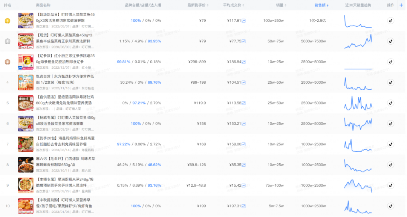
Task: Open TikTok icon for 中秋提前购 row
Action: click(x=392, y=206)
